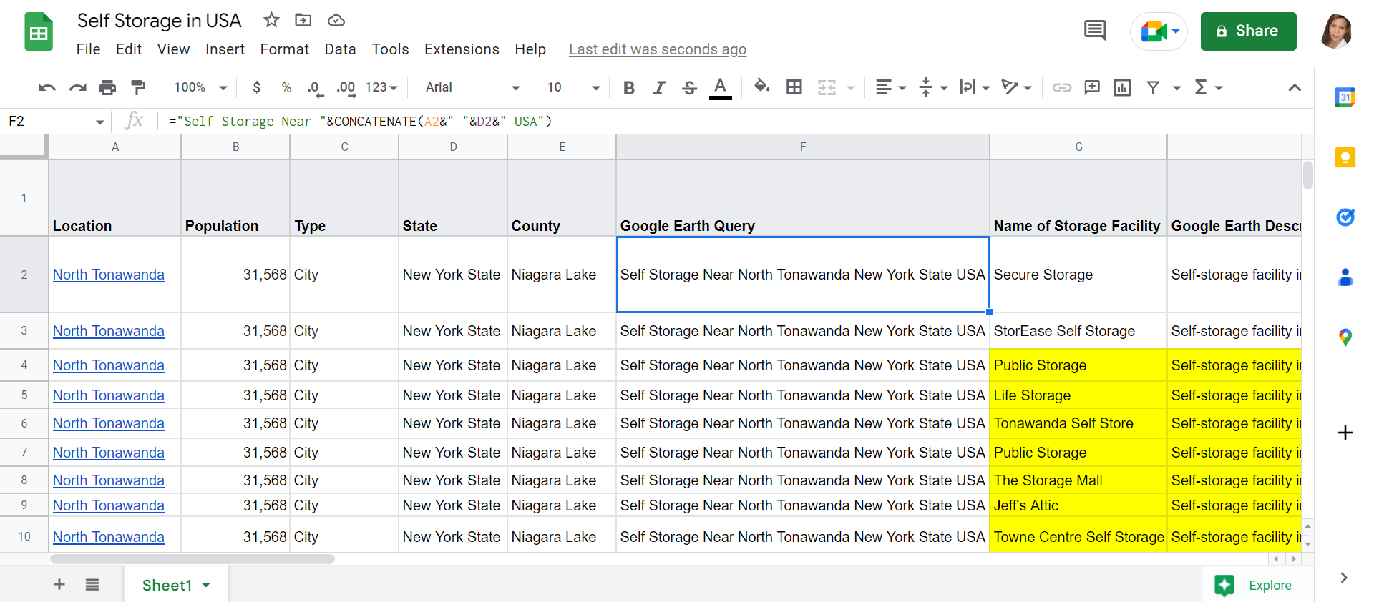Open Google Keep in side panel
1374x602 pixels.
[x=1345, y=157]
